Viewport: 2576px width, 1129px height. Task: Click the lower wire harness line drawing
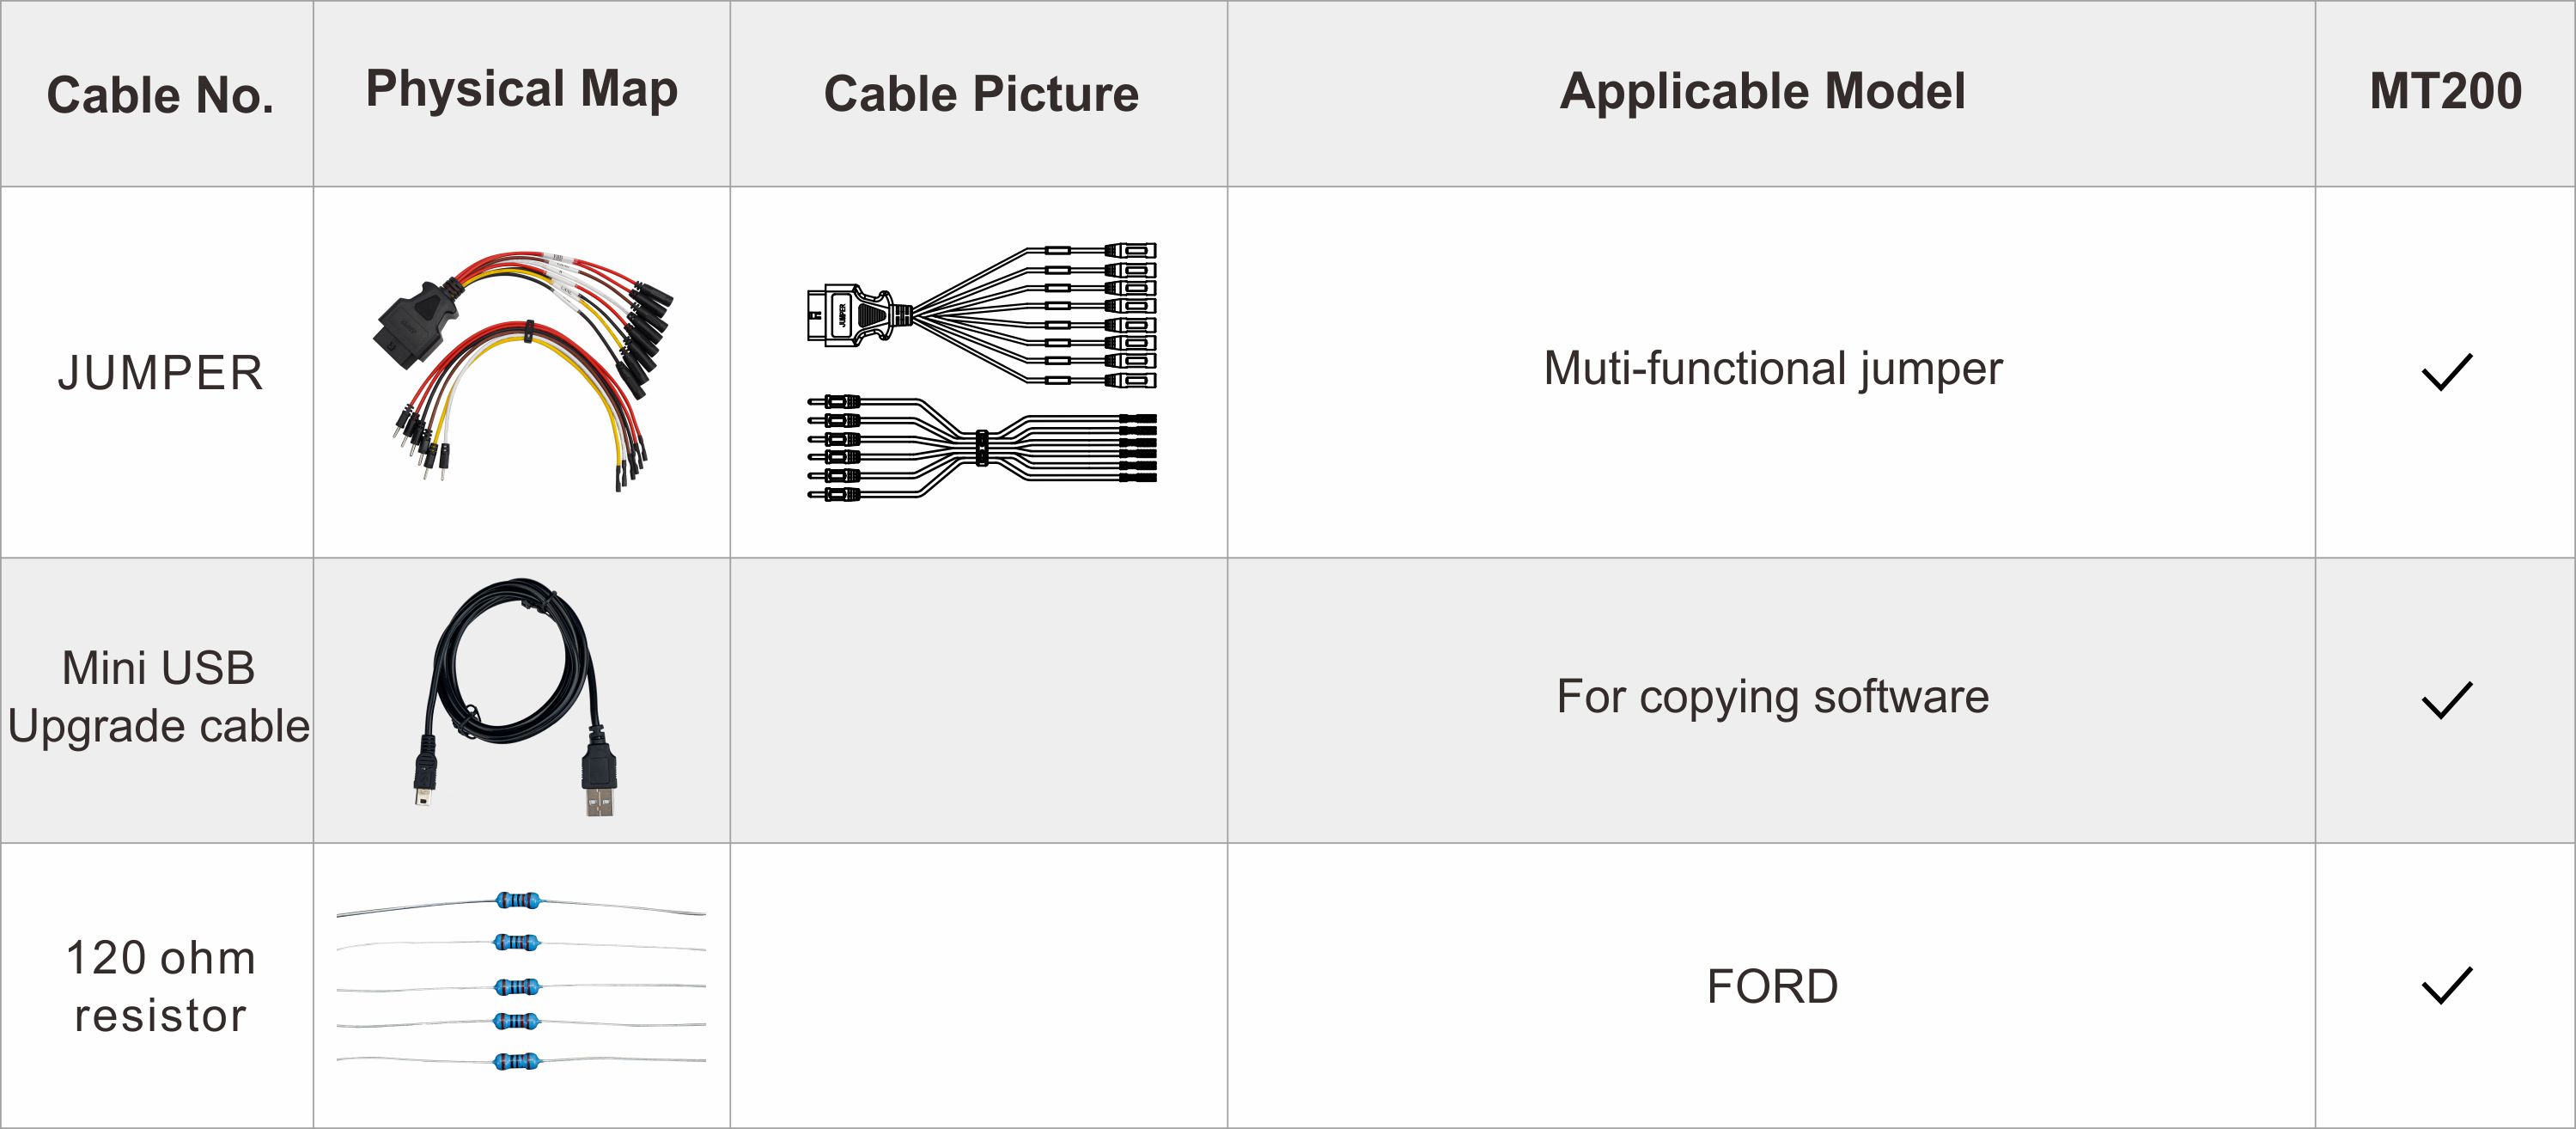pyautogui.click(x=981, y=448)
